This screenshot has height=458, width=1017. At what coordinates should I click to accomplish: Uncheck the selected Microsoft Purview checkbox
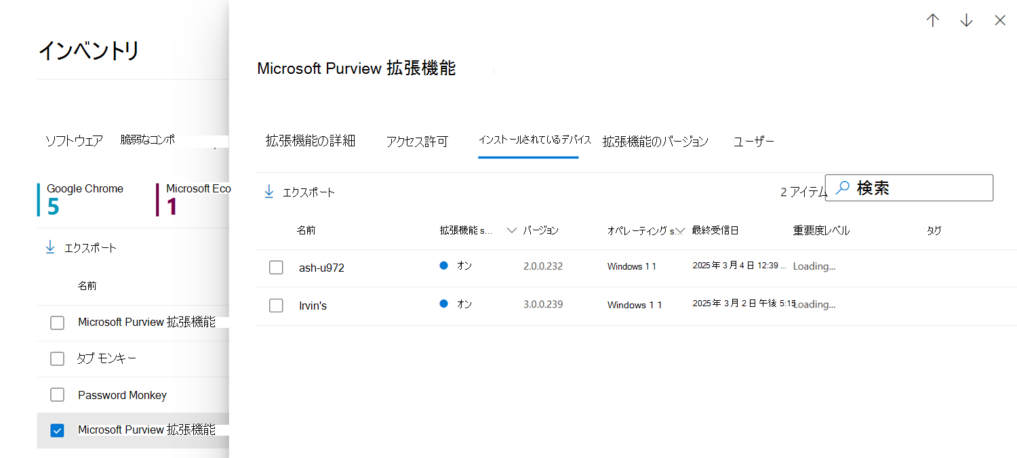click(58, 430)
